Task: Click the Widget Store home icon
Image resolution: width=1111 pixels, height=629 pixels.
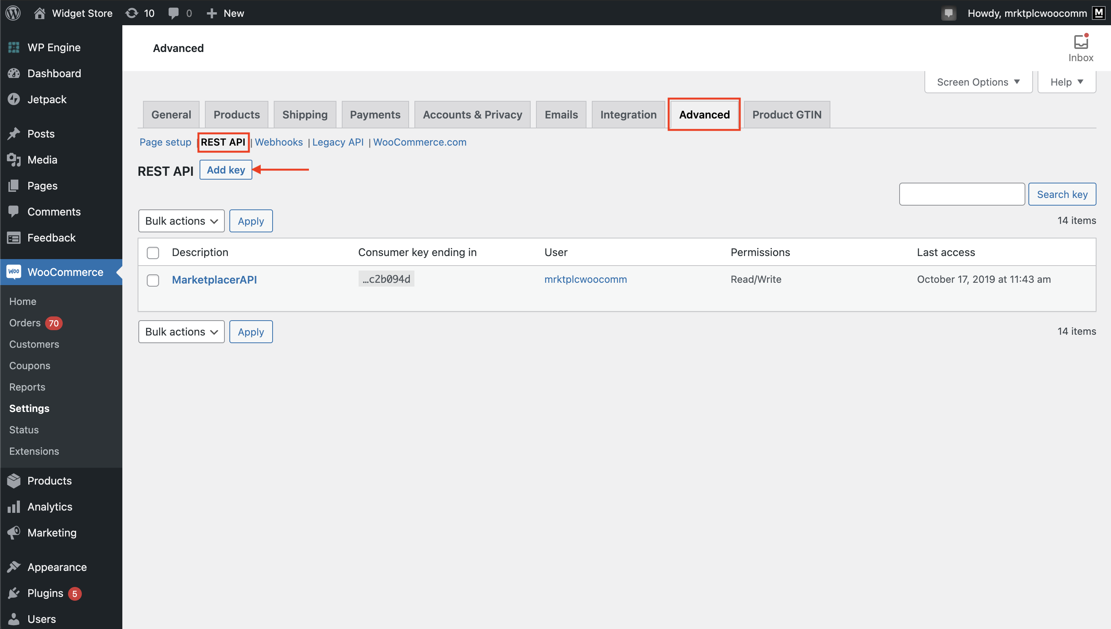Action: pyautogui.click(x=39, y=13)
